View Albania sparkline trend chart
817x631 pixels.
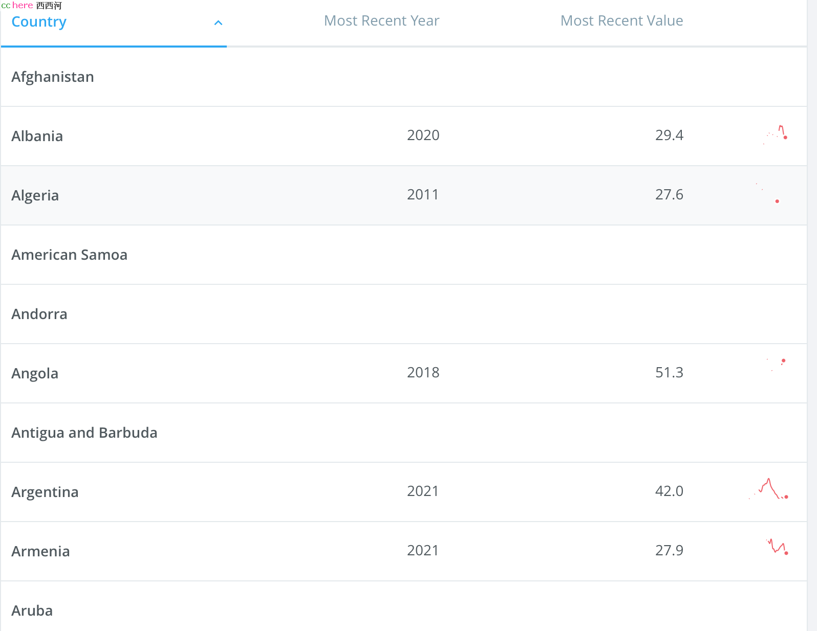[775, 134]
